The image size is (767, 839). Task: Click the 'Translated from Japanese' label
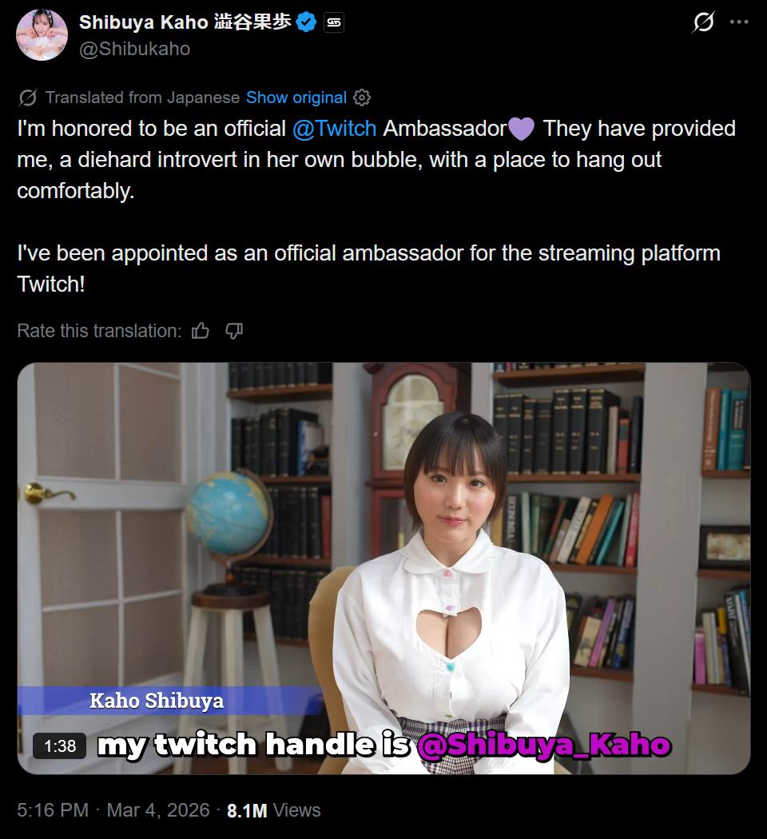[x=142, y=97]
